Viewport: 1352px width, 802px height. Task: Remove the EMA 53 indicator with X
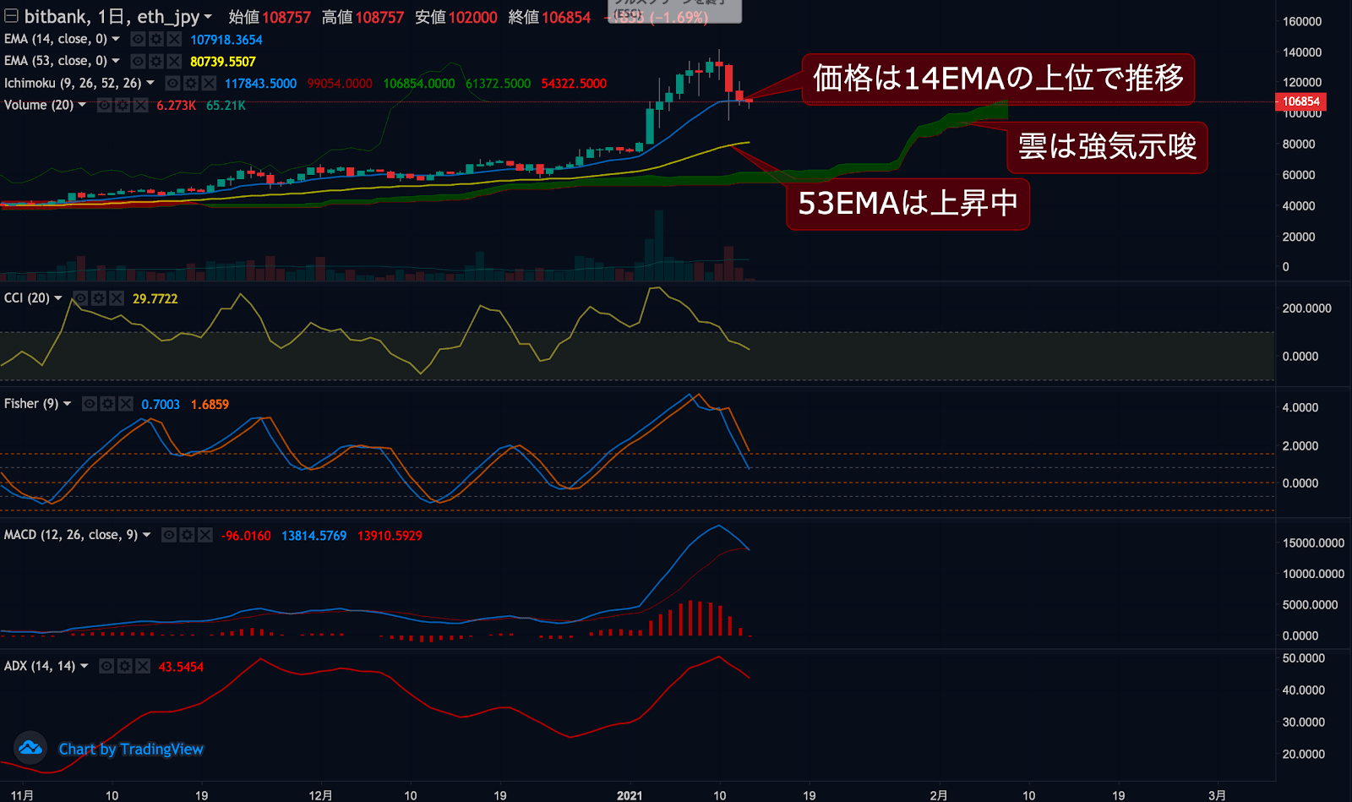(174, 61)
